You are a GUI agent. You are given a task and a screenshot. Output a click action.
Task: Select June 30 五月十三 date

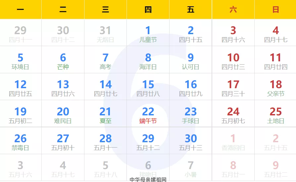(191, 141)
